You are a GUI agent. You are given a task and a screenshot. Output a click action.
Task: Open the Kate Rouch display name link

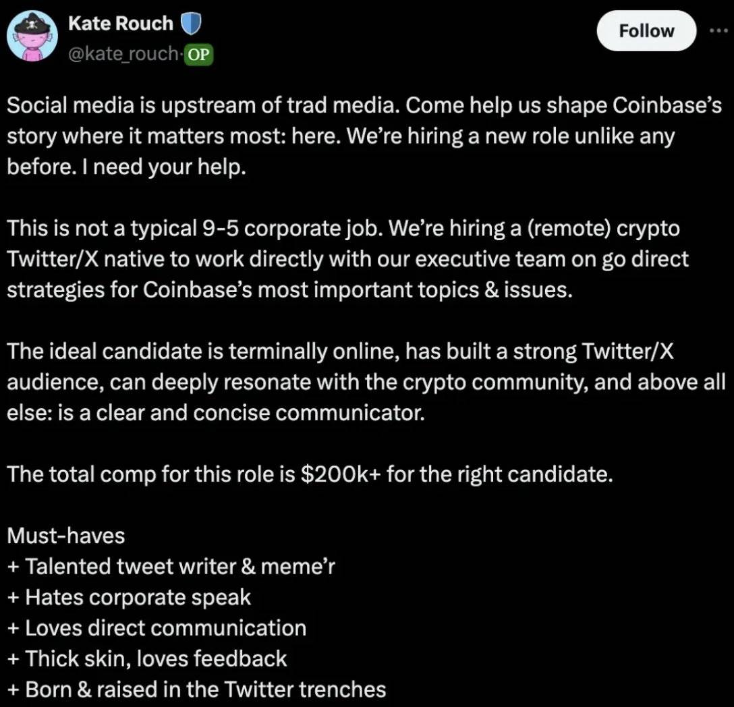click(x=121, y=23)
